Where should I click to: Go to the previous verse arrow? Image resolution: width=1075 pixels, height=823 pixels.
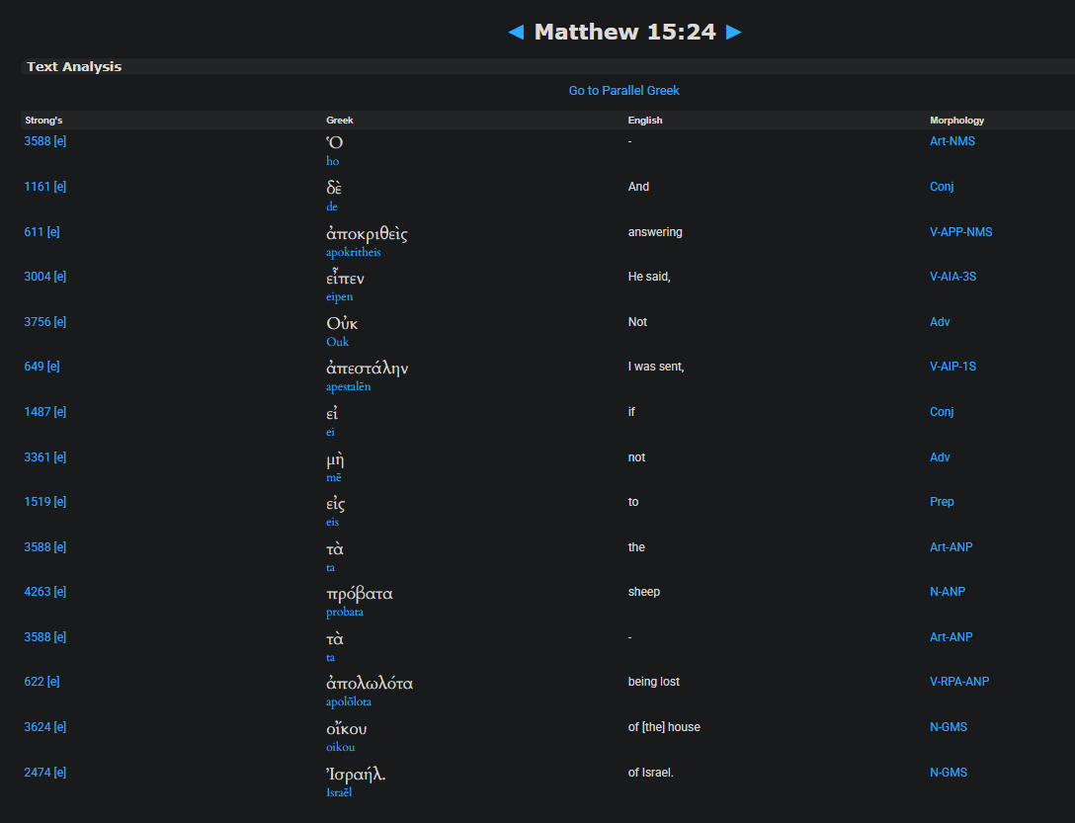[516, 32]
